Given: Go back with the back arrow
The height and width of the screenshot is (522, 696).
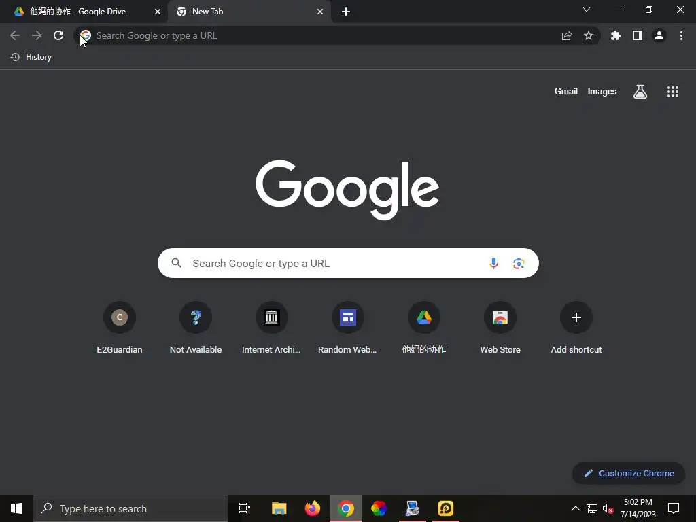Looking at the screenshot, I should [15, 35].
